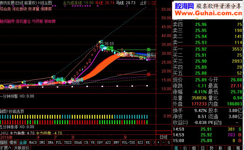
Task: Show more indicators with the right arrow
Action: [x=154, y=142]
